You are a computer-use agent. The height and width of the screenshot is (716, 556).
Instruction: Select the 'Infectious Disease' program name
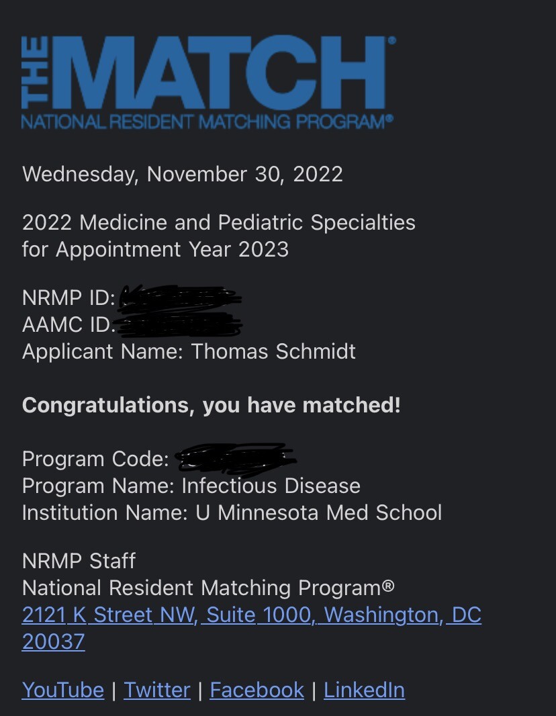(271, 486)
